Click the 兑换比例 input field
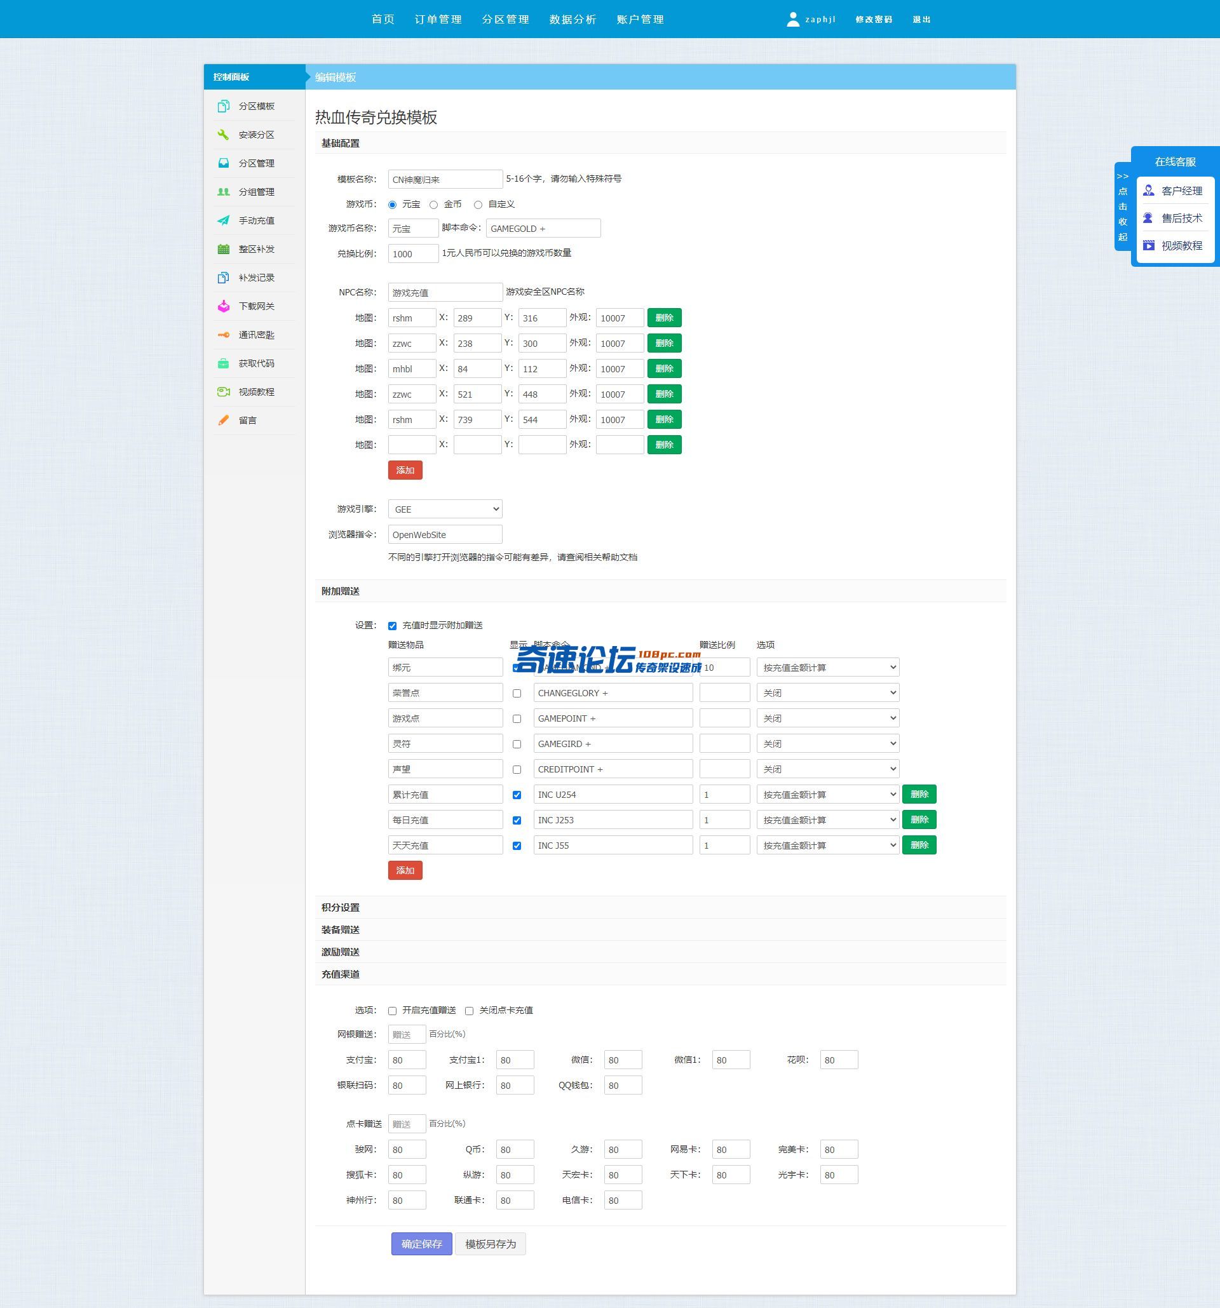 point(413,253)
